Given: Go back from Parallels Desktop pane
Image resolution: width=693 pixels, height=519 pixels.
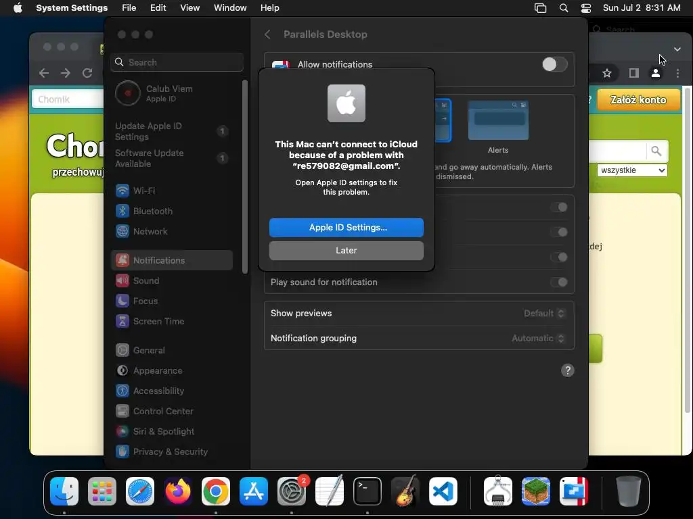Looking at the screenshot, I should pyautogui.click(x=267, y=34).
